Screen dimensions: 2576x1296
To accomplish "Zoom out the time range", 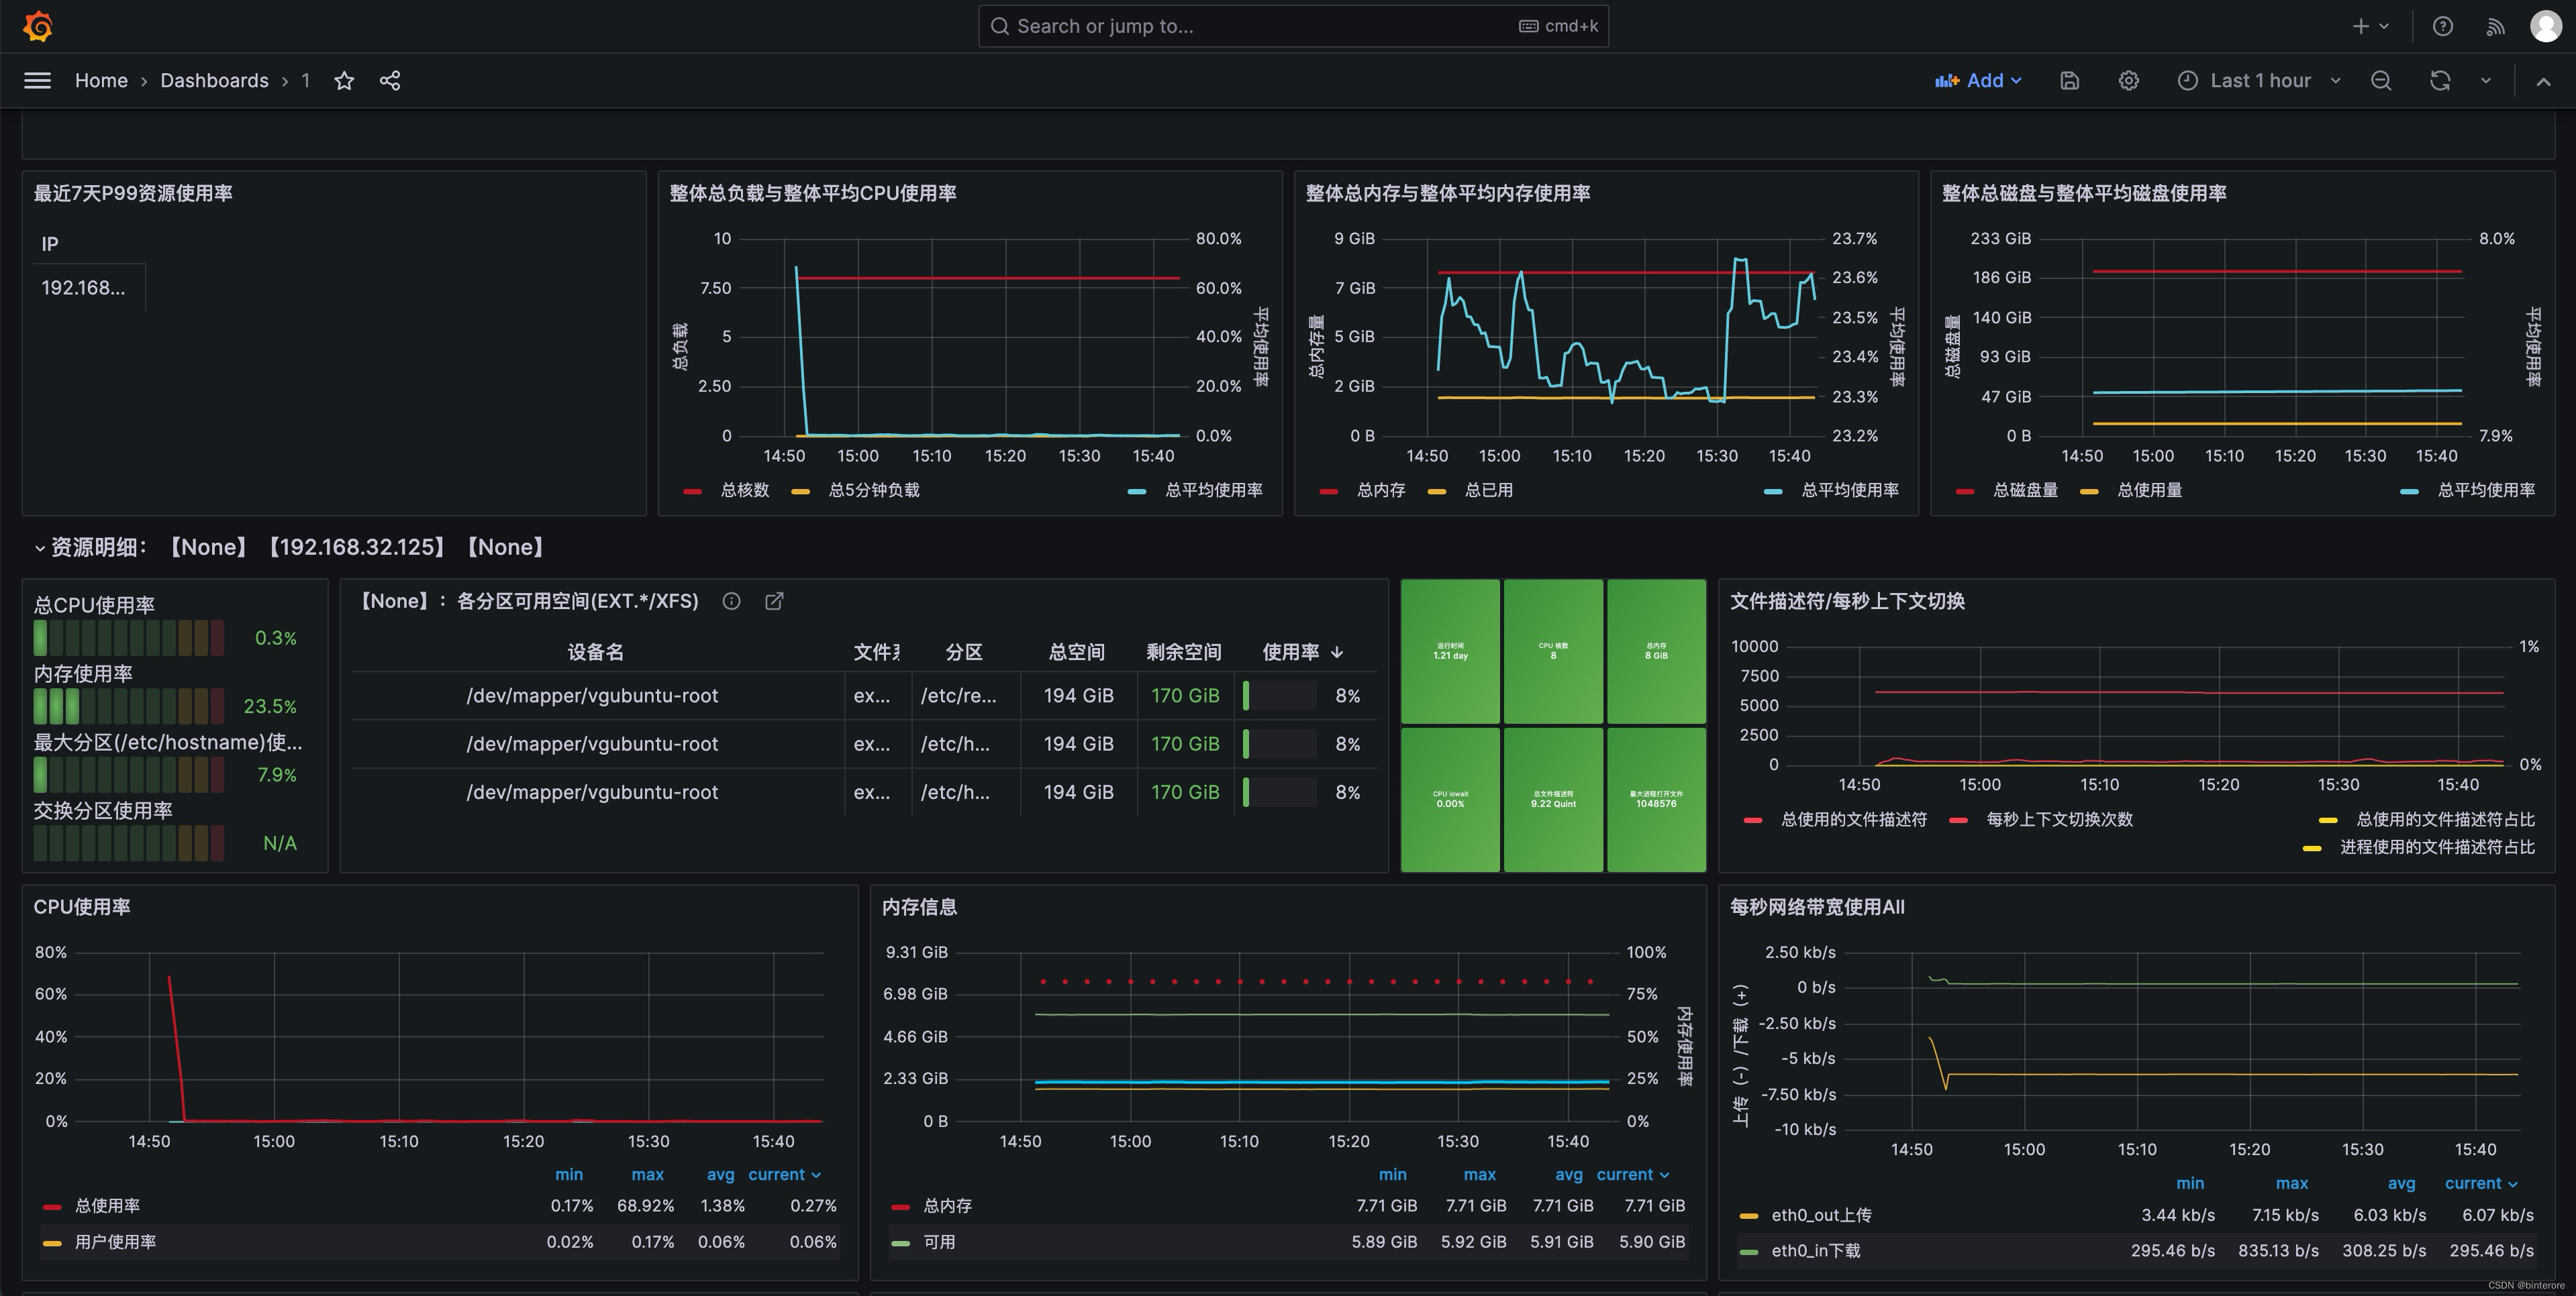I will click(x=2381, y=81).
